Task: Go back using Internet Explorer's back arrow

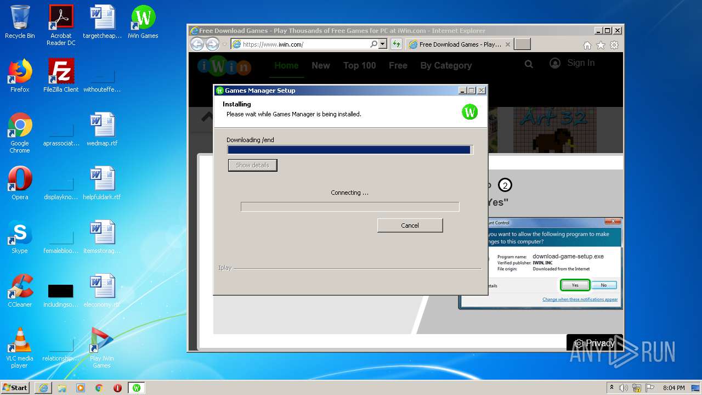Action: 197,44
